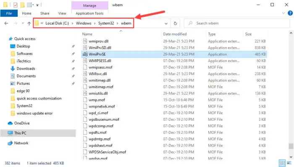Switch to large icons view in status bar

(289, 163)
